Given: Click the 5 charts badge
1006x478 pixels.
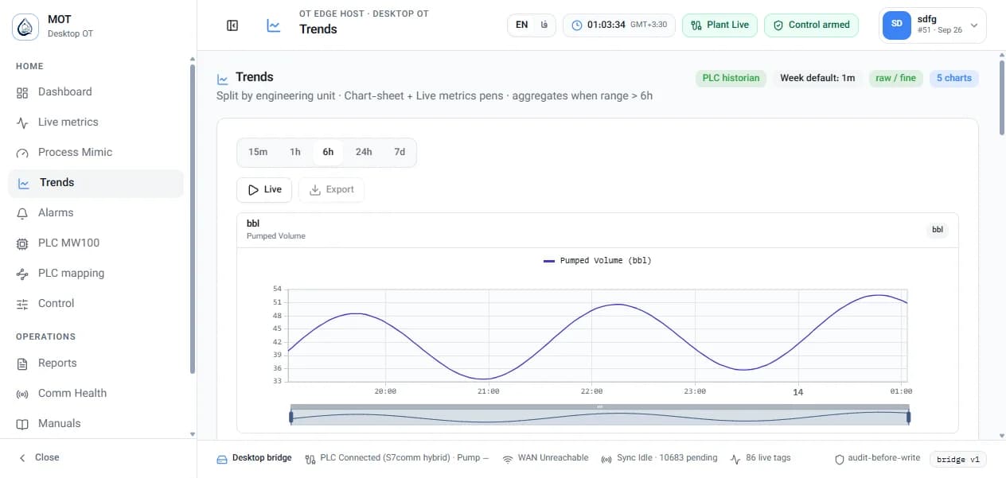Looking at the screenshot, I should (x=954, y=78).
